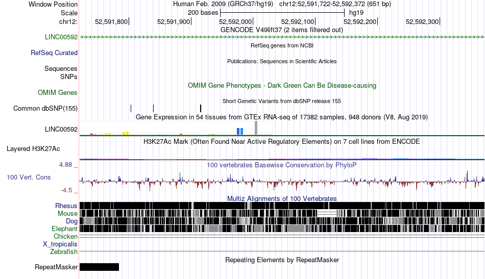Click the GTEx Gene Expression track title
Screen dimensions: 485x279
(x=282, y=117)
